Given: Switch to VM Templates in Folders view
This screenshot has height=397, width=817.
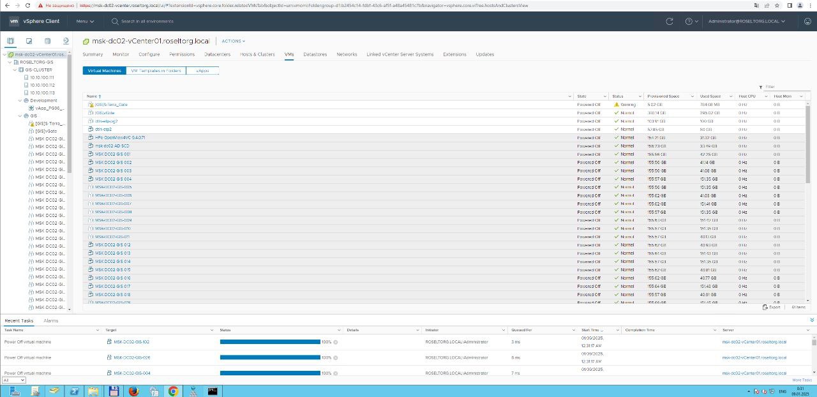Looking at the screenshot, I should tap(156, 71).
